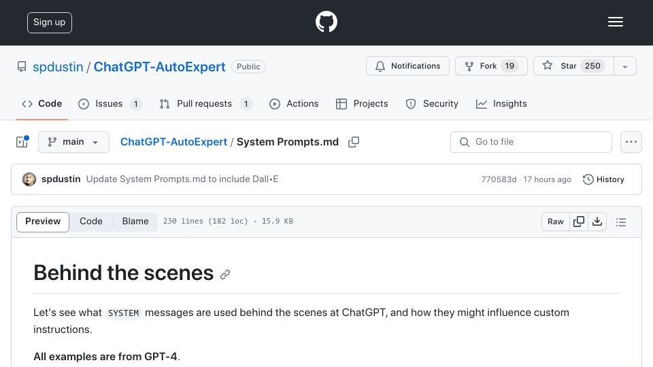
Task: Select the Code view toggle
Action: click(x=91, y=222)
